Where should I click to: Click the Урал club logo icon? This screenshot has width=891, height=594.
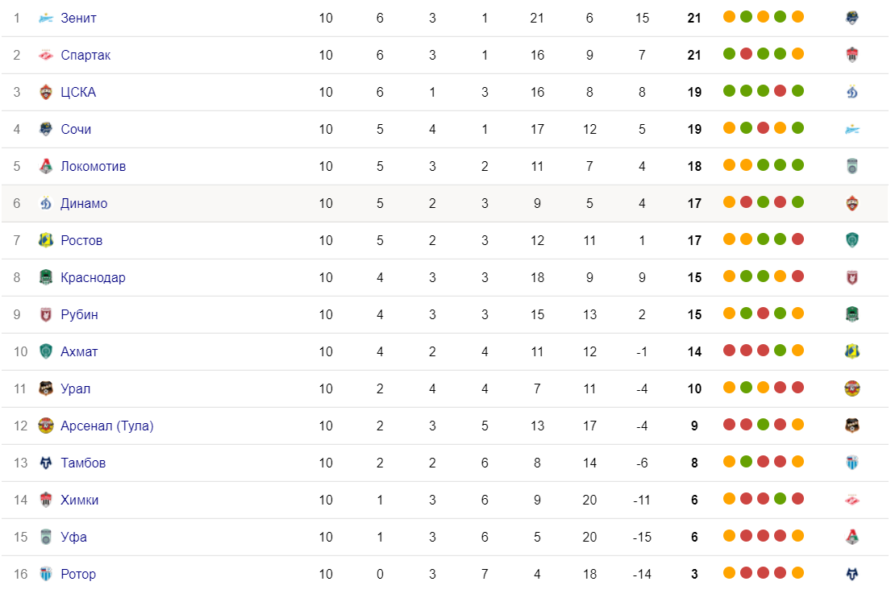pyautogui.click(x=46, y=388)
